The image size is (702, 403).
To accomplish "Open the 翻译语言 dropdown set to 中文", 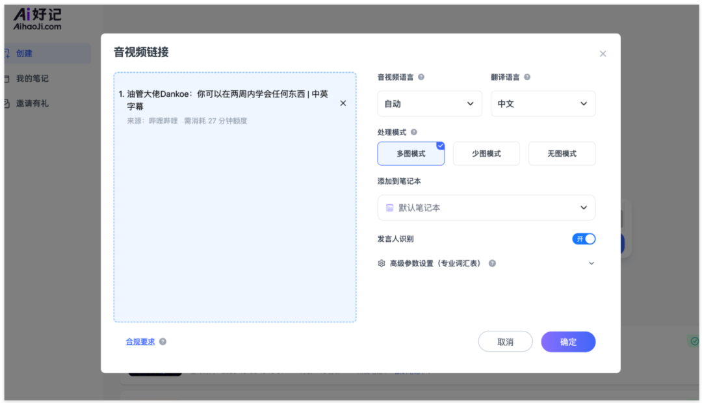I will tap(543, 104).
